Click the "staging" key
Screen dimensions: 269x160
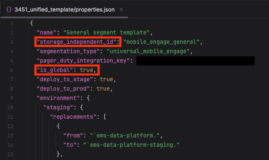58,107
